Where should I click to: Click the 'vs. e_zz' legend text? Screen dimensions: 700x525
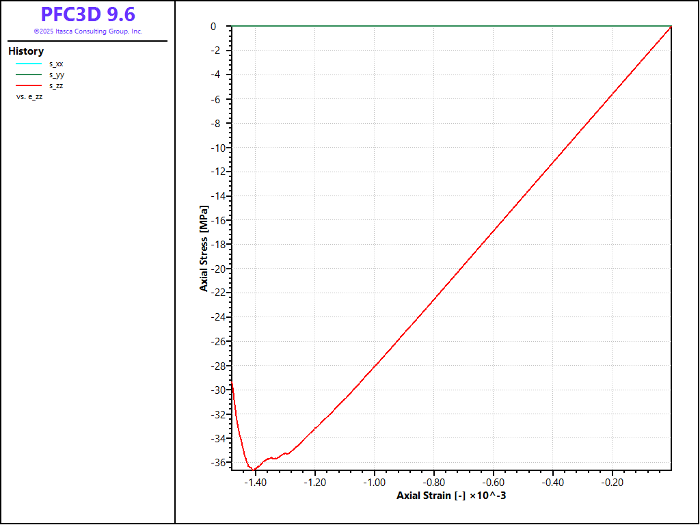click(x=29, y=96)
